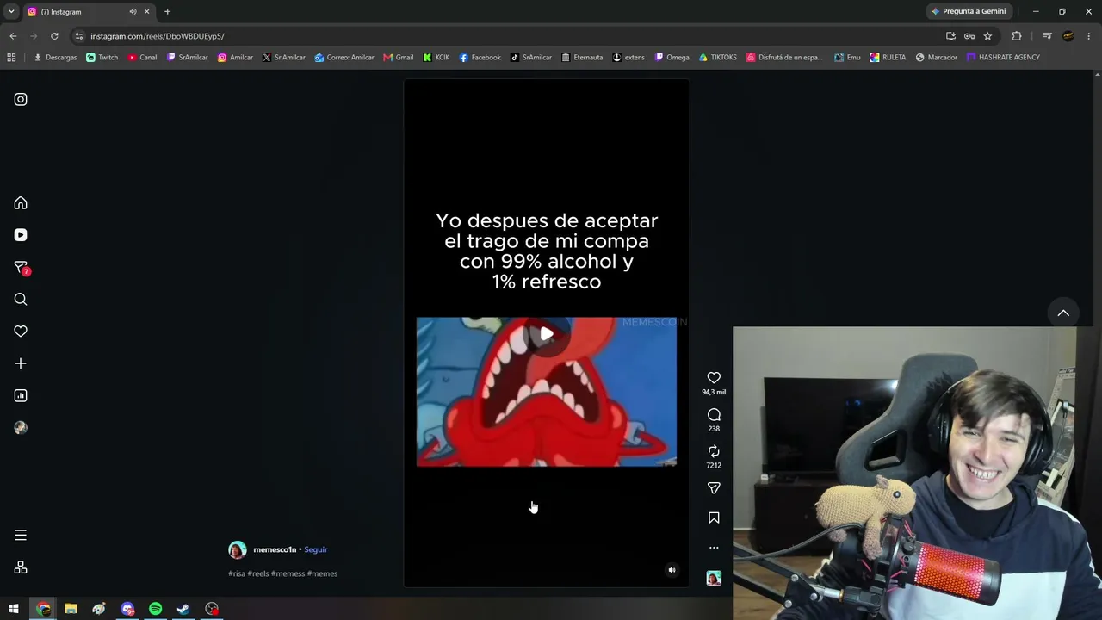Open the Gmail bookmark
The height and width of the screenshot is (620, 1102).
coord(399,58)
